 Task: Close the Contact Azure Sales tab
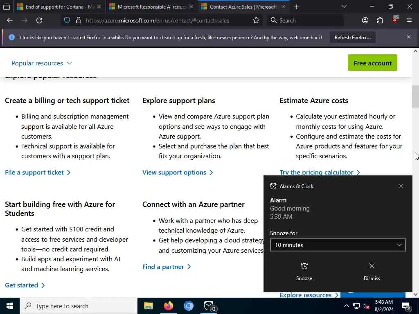click(x=283, y=7)
